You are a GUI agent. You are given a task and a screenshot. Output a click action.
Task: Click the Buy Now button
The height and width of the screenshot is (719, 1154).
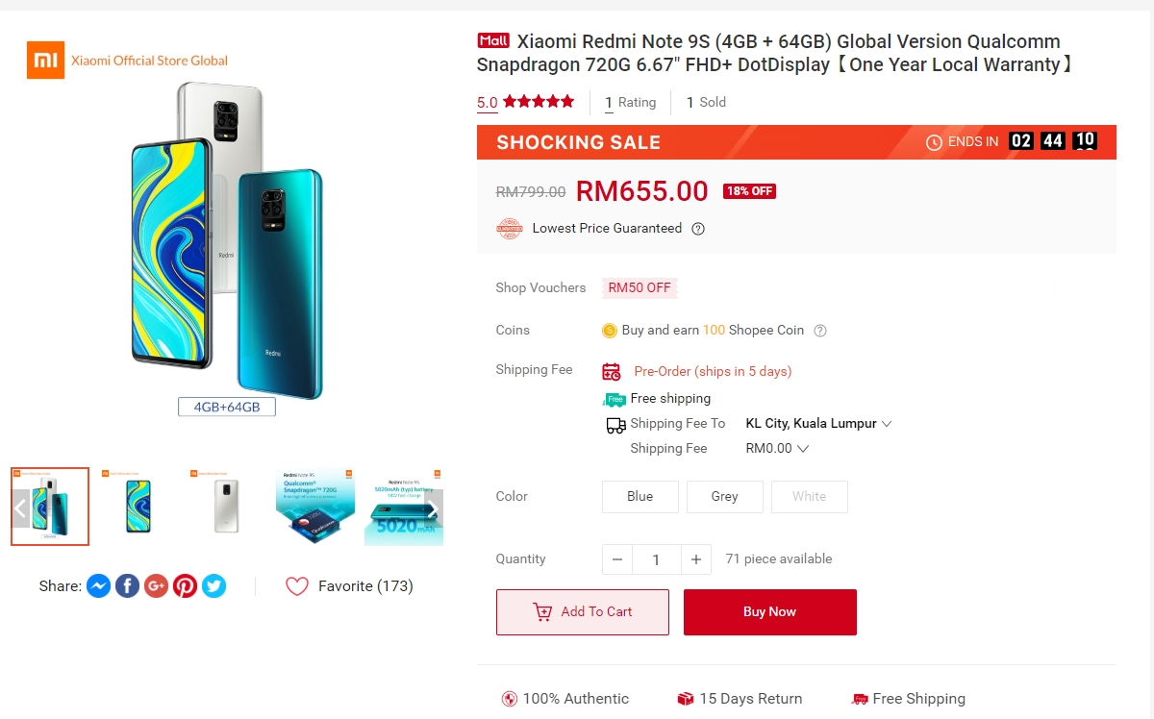(769, 612)
